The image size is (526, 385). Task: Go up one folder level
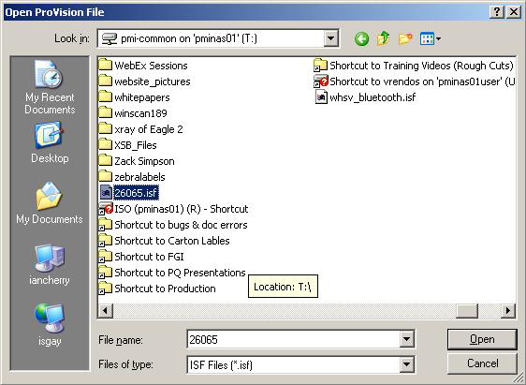383,38
